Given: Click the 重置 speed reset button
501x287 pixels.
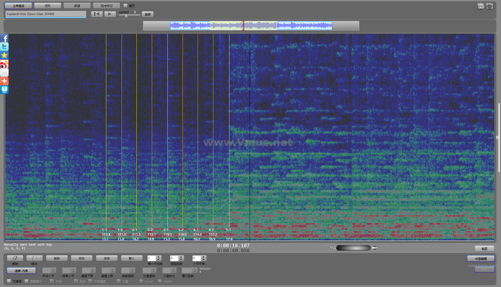Looking at the screenshot, I should [147, 14].
